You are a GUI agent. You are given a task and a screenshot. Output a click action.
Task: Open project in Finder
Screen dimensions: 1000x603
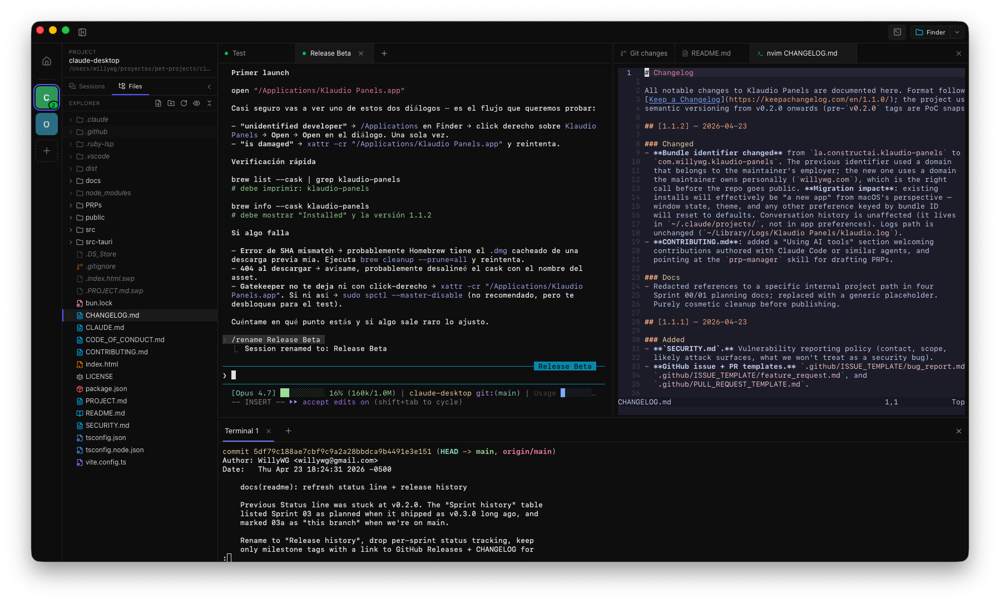pyautogui.click(x=930, y=32)
